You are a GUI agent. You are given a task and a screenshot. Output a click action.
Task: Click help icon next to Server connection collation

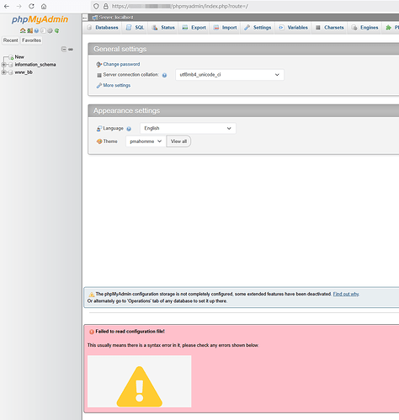(164, 75)
